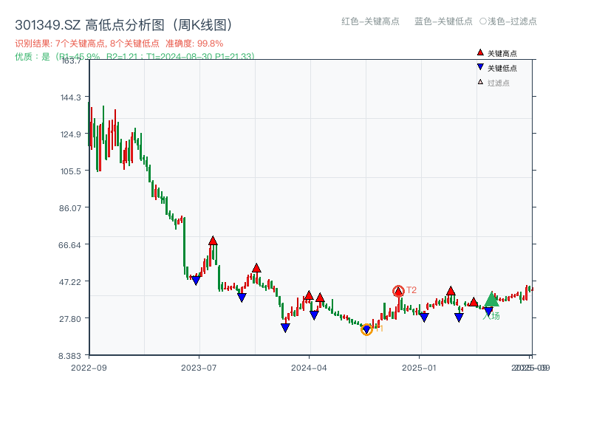591x443 pixels.
Task: Click the blue key-low triangle below the 入场 label
Action: pyautogui.click(x=488, y=310)
